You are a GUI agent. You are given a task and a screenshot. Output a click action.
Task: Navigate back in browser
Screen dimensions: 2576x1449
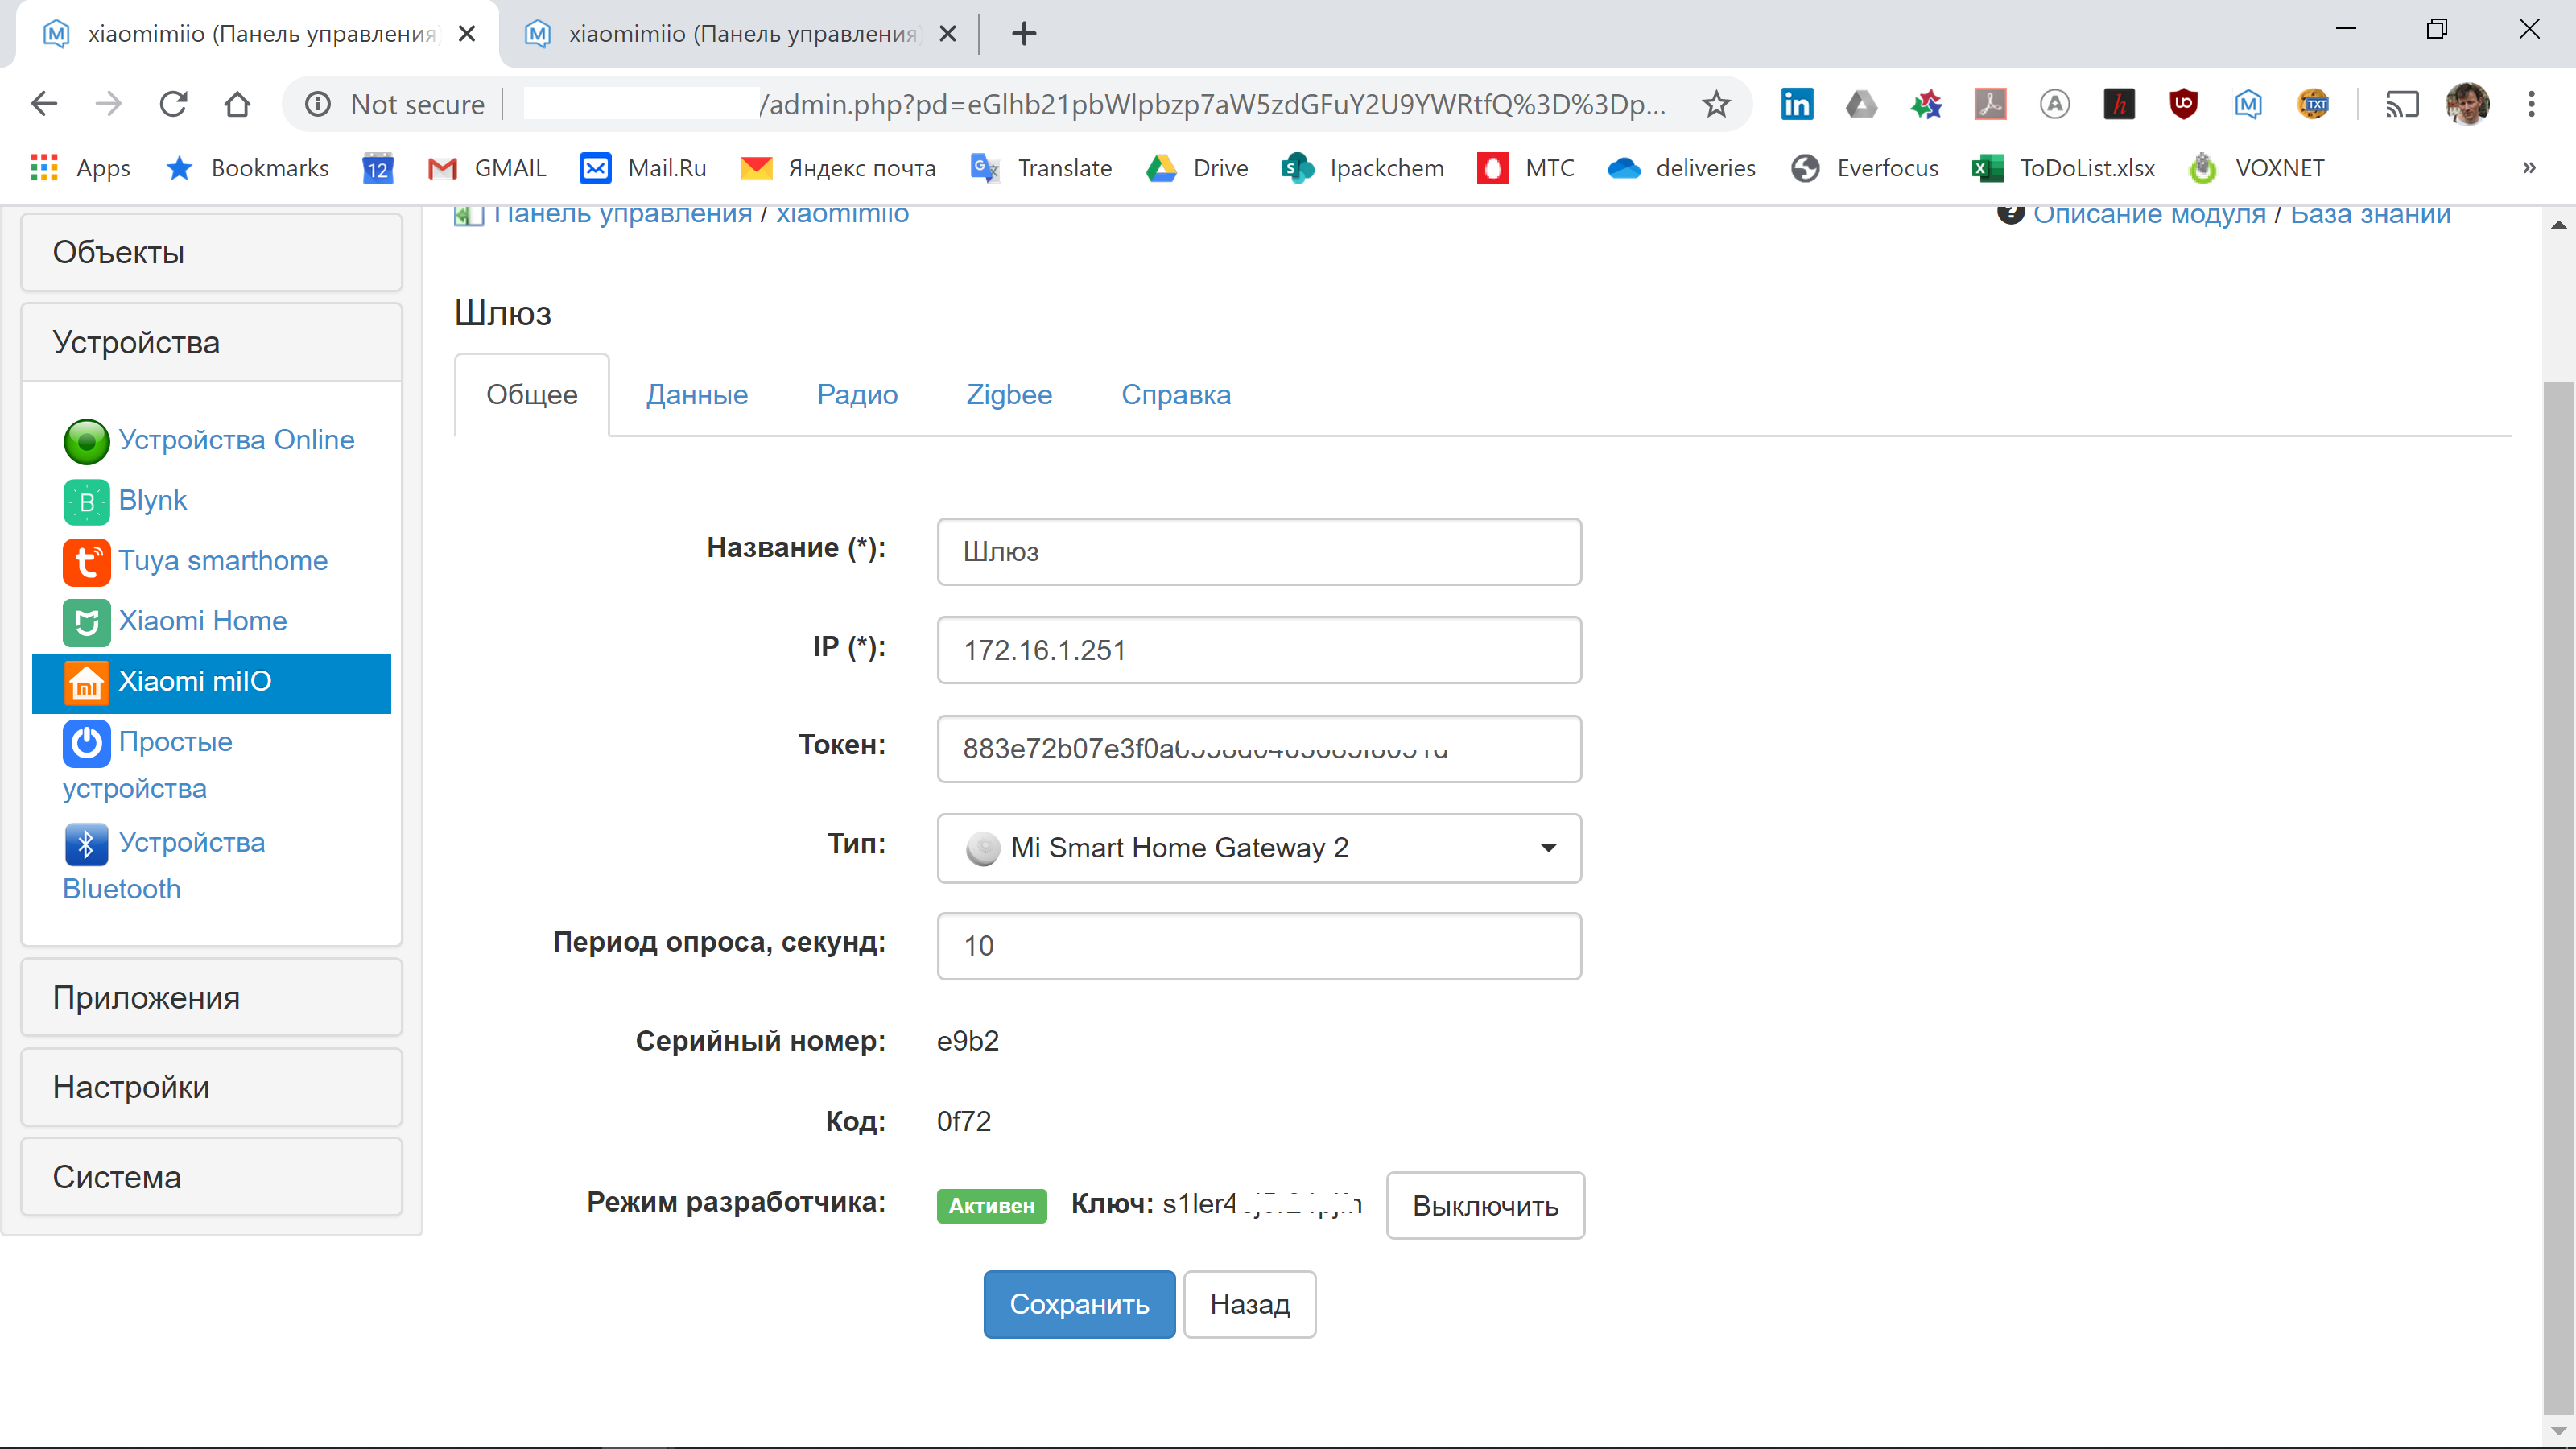click(x=44, y=104)
